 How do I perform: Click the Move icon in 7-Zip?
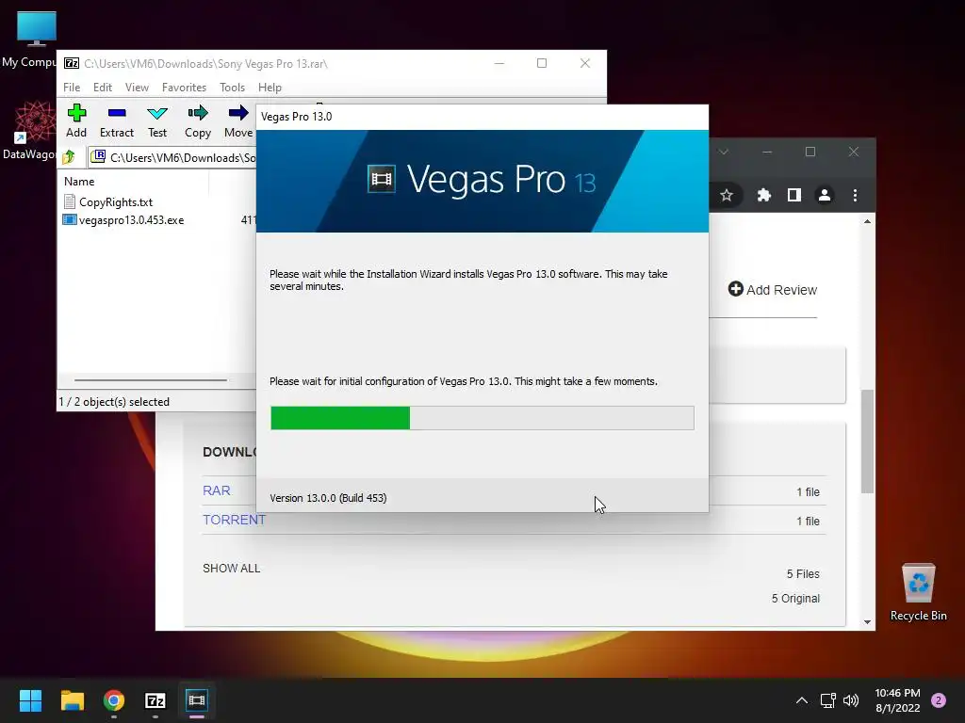[238, 120]
